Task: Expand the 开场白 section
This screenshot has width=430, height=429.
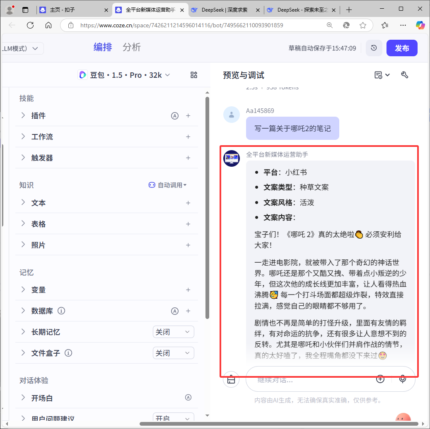Action: point(23,398)
